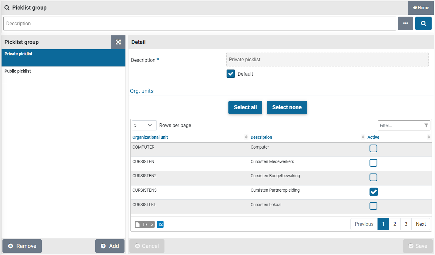This screenshot has width=435, height=255.
Task: Focus the Description search field
Action: (199, 23)
